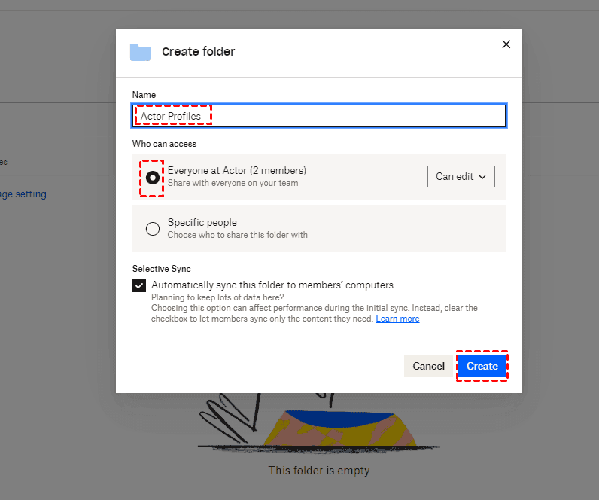The width and height of the screenshot is (599, 500).
Task: Click the folder name input field
Action: coord(319,115)
